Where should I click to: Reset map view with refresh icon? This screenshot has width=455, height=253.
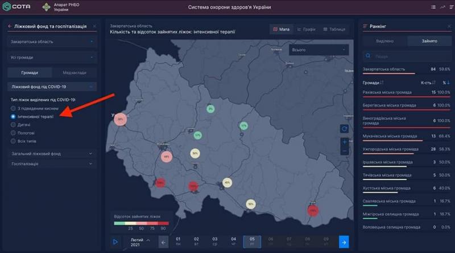pyautogui.click(x=344, y=129)
